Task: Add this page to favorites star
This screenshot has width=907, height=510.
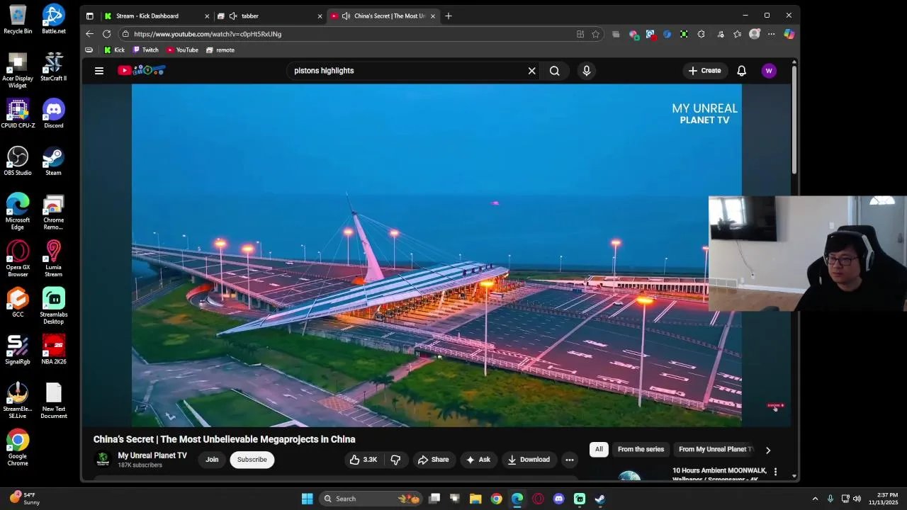Action: click(596, 34)
